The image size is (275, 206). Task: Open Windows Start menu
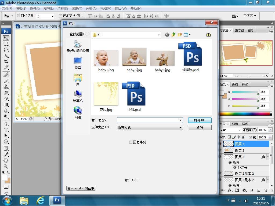(x=7, y=201)
